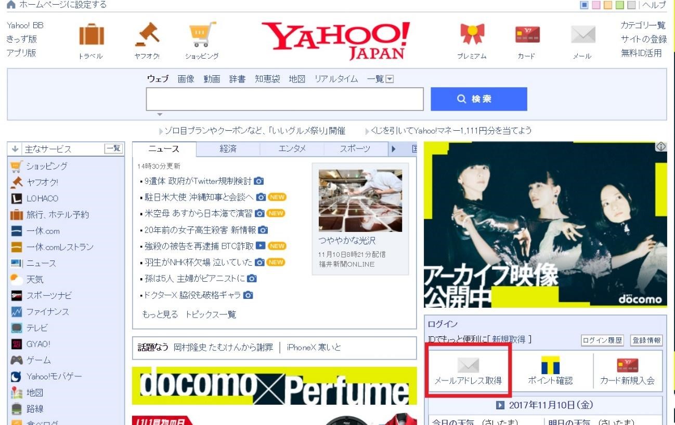Open the 一覧 search category dropdown arrow
This screenshot has height=425, width=675.
click(390, 79)
